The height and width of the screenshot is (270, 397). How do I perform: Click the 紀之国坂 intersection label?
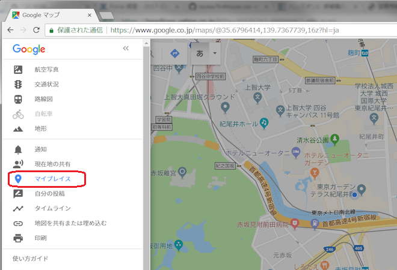point(225,166)
